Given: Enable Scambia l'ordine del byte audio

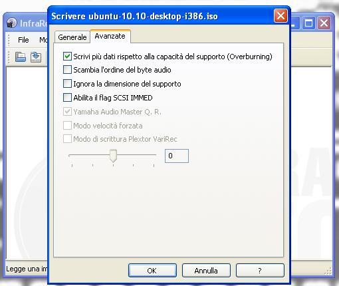Looking at the screenshot, I should click(x=67, y=70).
